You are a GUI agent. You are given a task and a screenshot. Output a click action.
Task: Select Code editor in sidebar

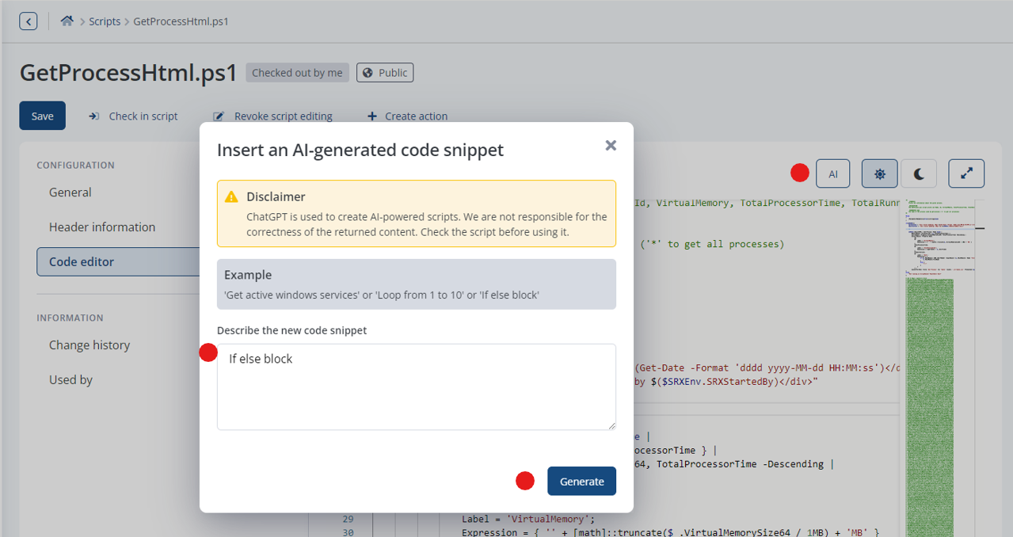click(x=118, y=261)
